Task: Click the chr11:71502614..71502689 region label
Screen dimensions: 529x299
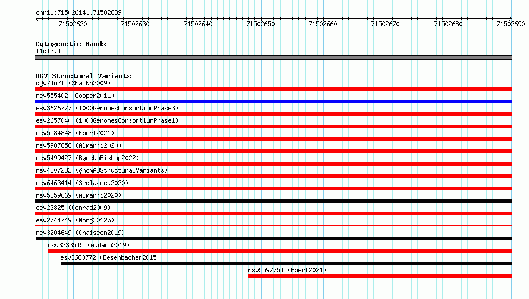Action: 78,12
